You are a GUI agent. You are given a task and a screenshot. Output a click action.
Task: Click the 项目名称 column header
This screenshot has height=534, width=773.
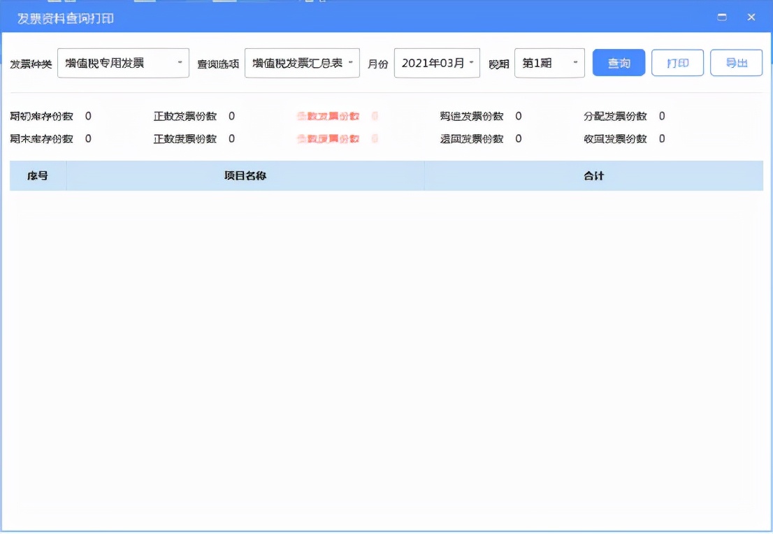point(245,175)
